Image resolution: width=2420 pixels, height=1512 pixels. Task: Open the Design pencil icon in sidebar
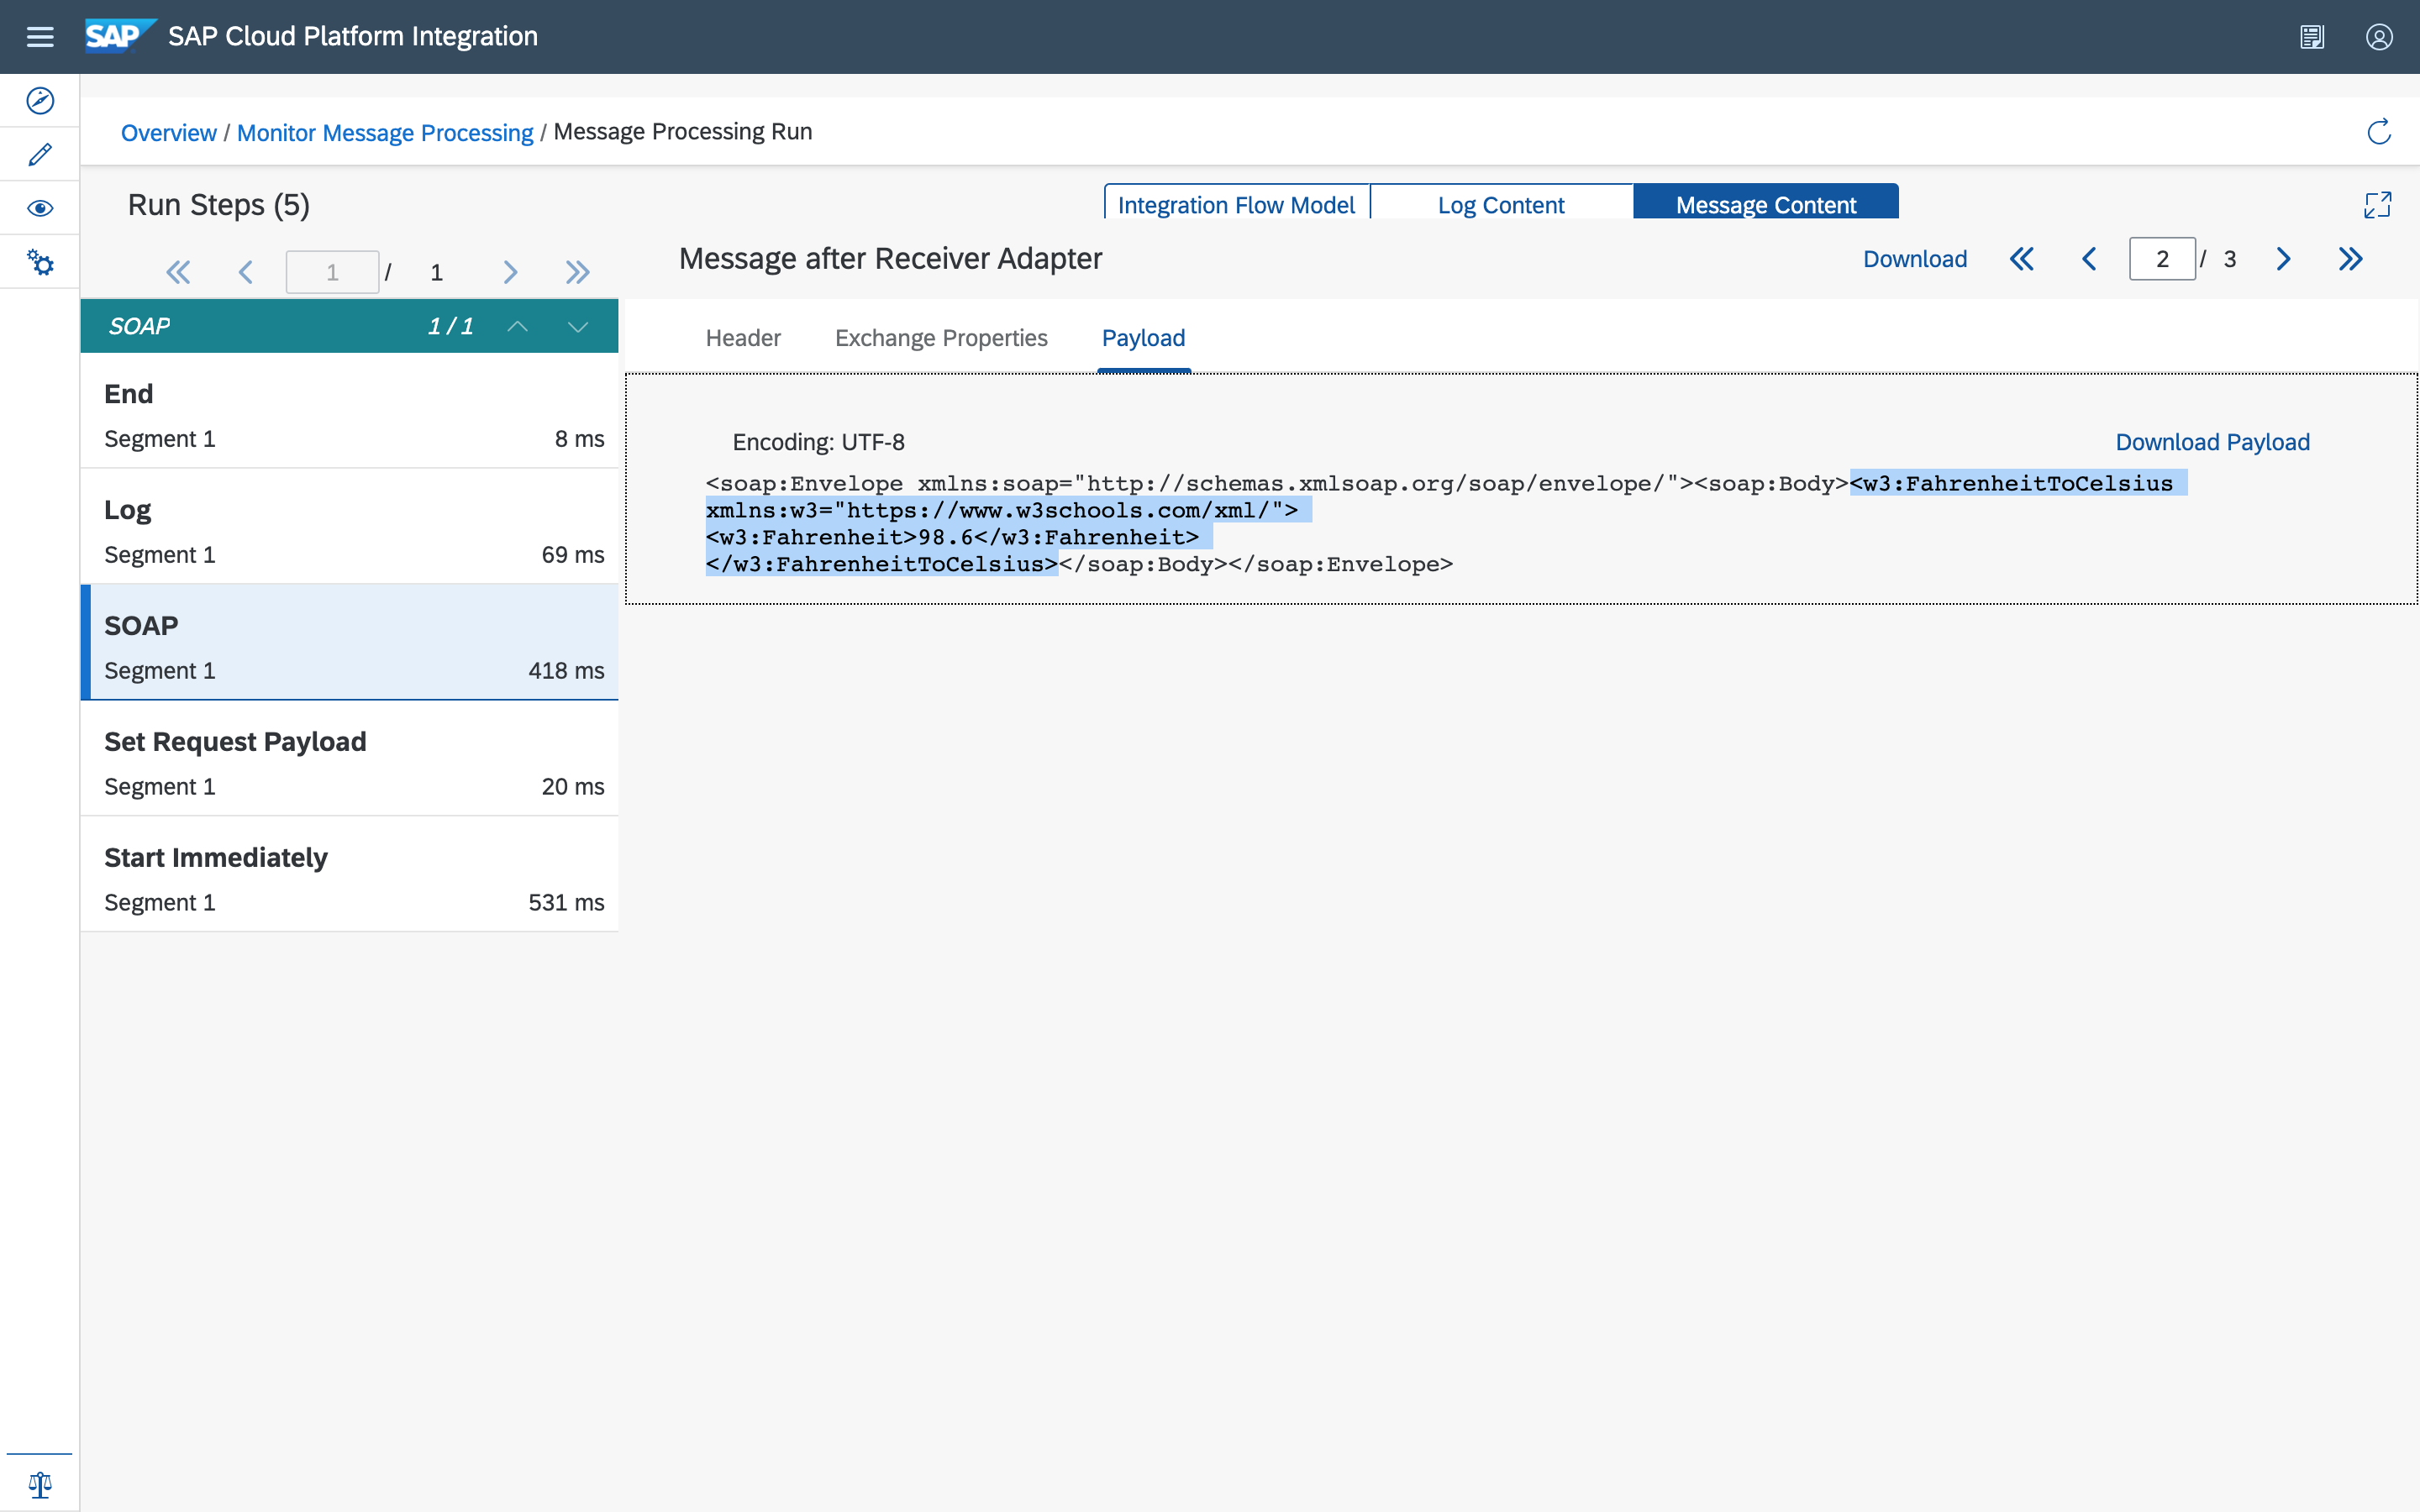pos(40,153)
